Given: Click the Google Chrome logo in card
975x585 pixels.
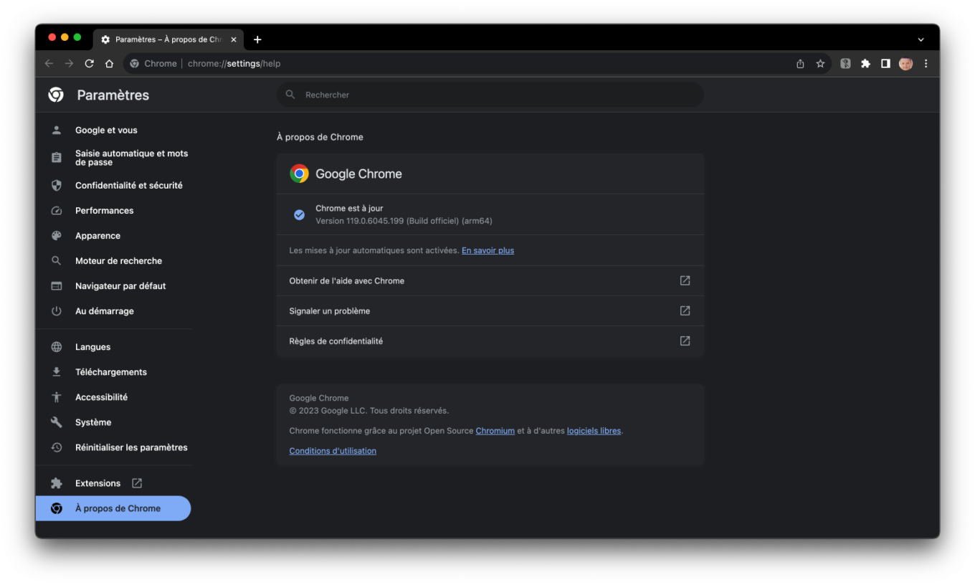Looking at the screenshot, I should tap(299, 173).
